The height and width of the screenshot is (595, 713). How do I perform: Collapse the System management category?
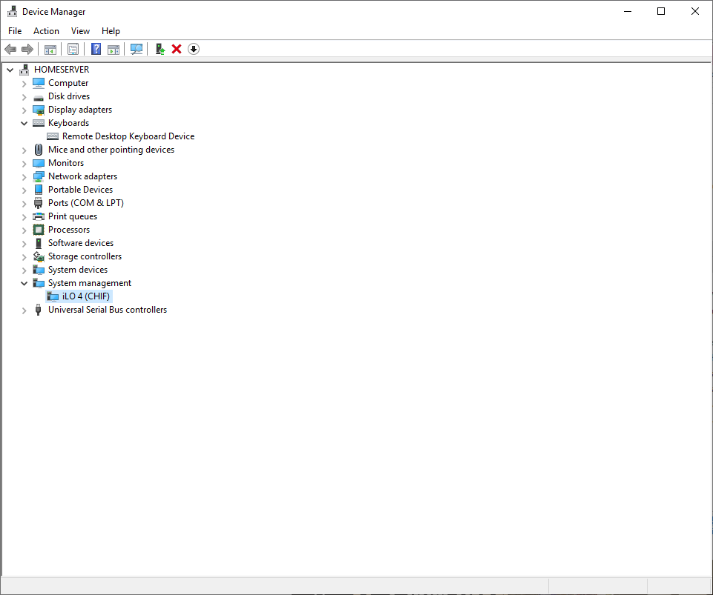pyautogui.click(x=24, y=283)
